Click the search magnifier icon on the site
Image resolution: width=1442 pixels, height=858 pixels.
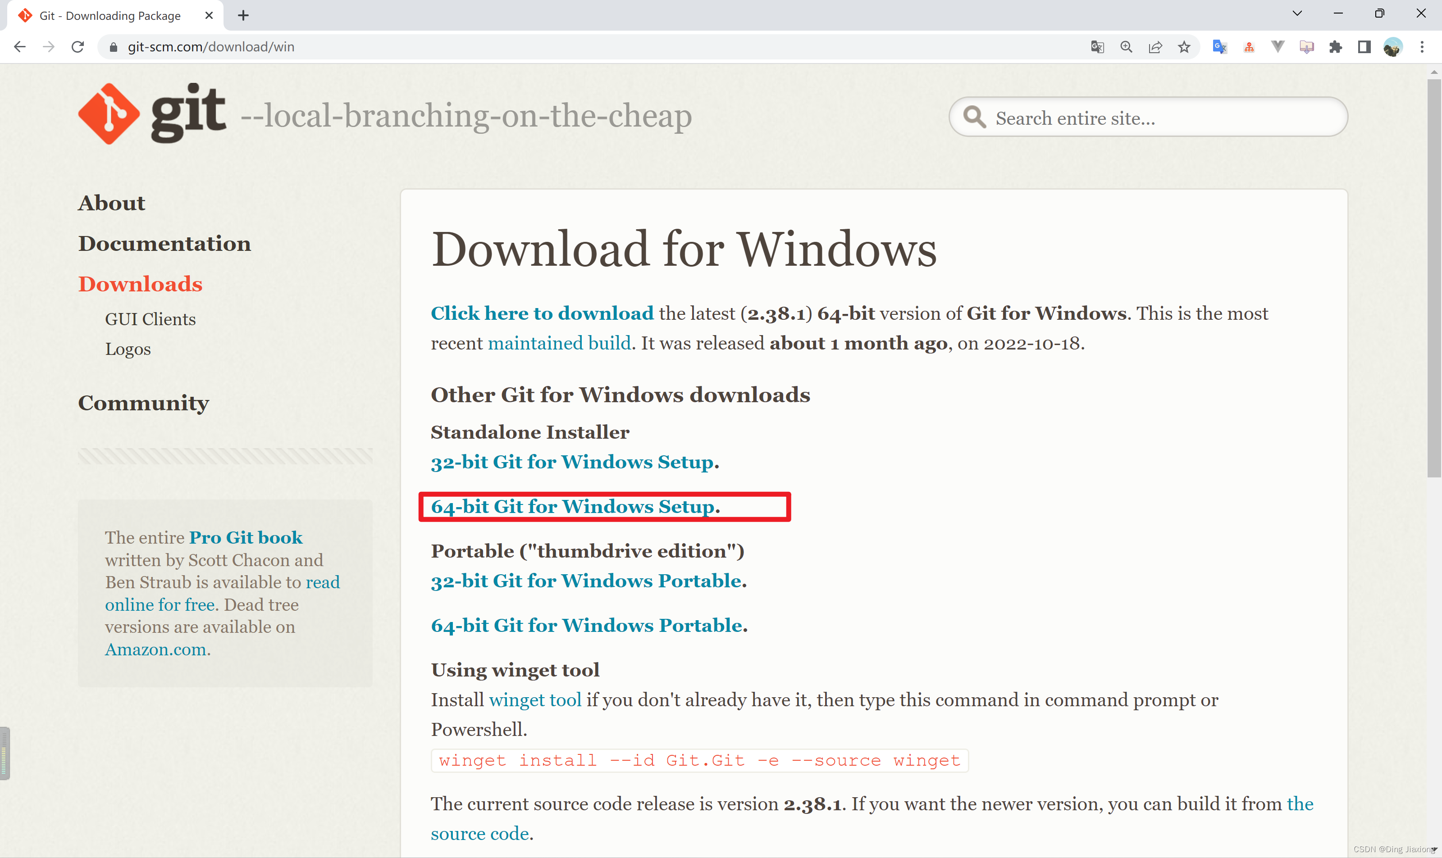(974, 117)
